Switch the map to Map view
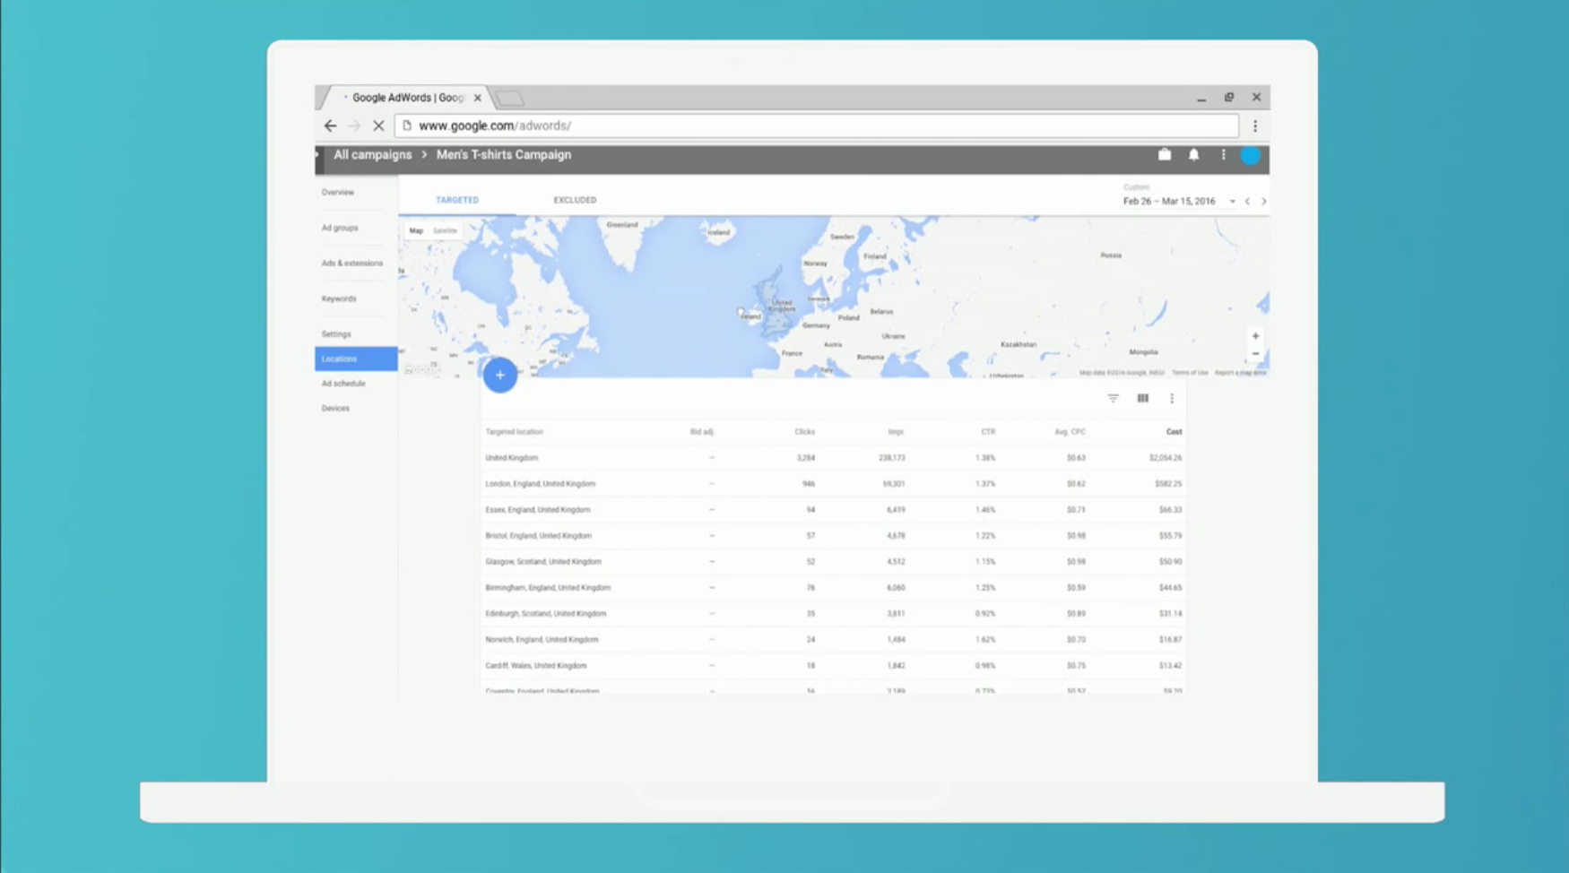 (416, 230)
